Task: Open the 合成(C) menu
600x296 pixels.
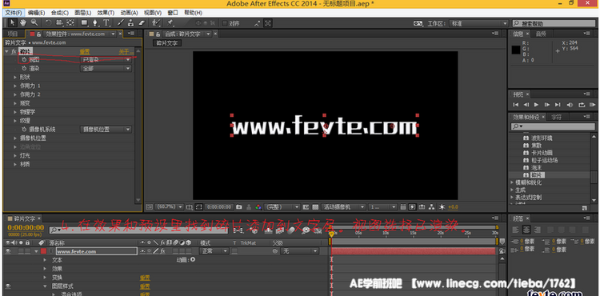Action: coord(60,13)
